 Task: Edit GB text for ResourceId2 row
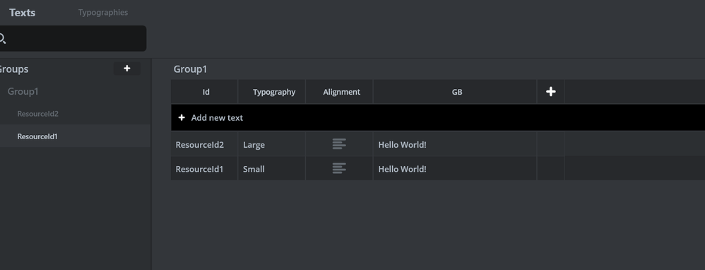tap(455, 144)
